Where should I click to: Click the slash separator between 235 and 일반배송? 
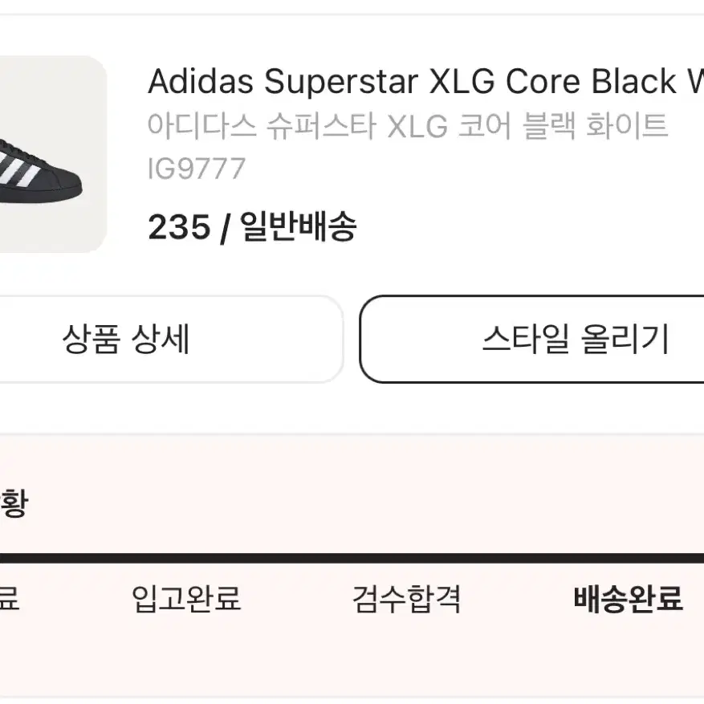click(226, 229)
